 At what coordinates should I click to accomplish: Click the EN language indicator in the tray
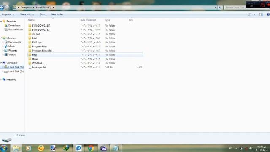(231, 148)
